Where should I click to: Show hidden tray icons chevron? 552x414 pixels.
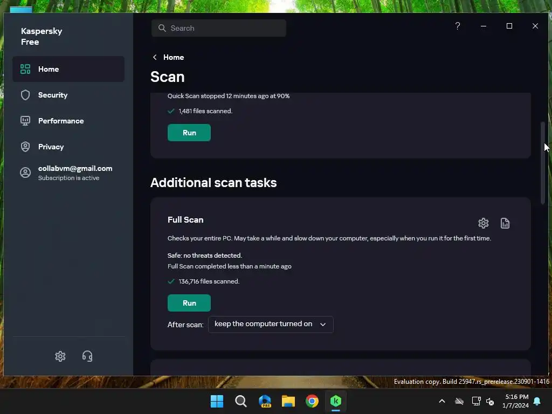(442, 401)
